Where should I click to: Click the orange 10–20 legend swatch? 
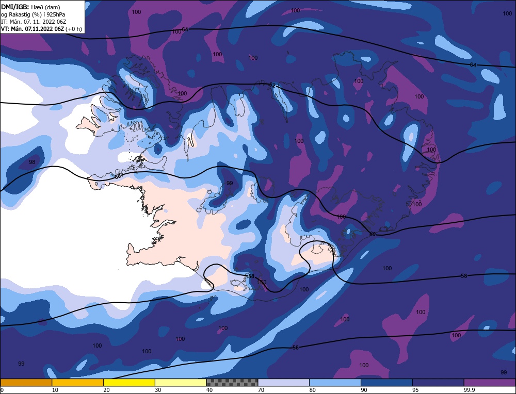click(78, 383)
